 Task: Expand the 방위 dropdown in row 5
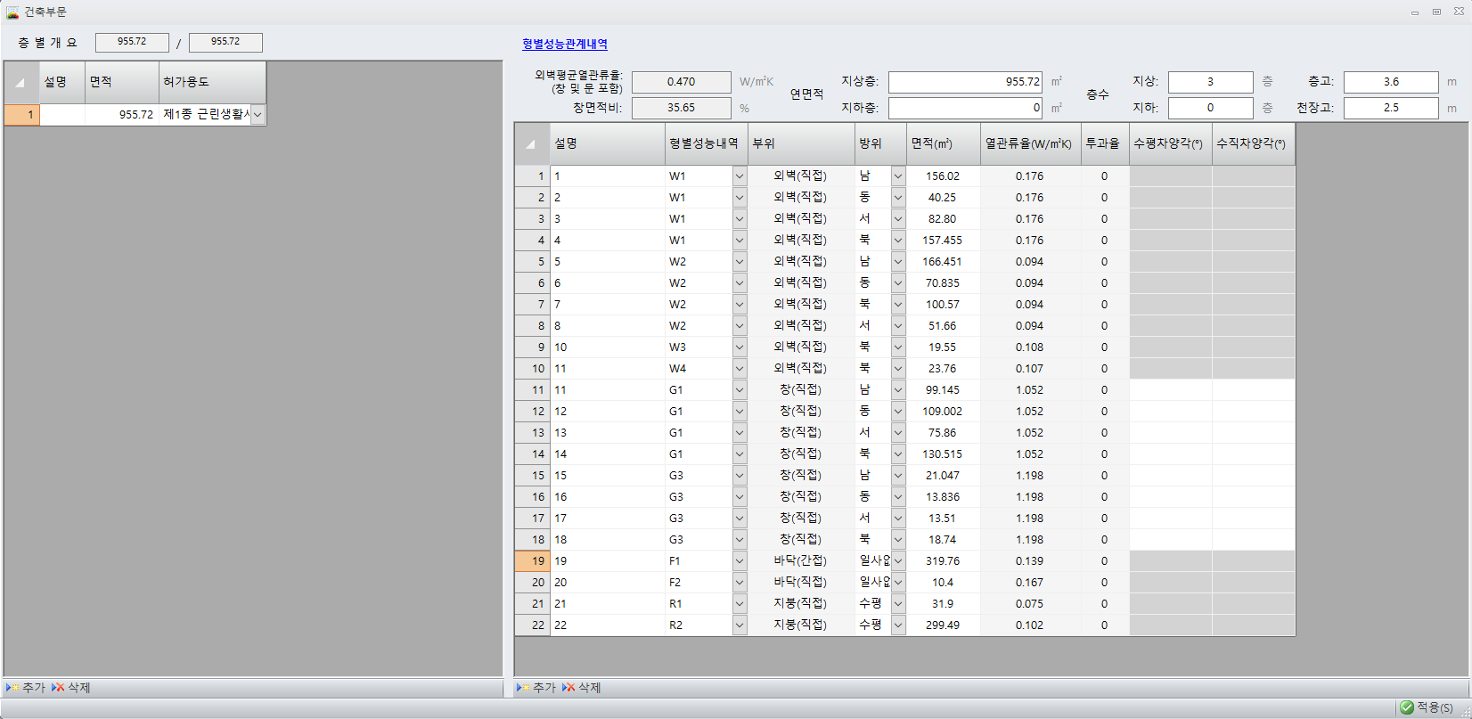point(897,262)
